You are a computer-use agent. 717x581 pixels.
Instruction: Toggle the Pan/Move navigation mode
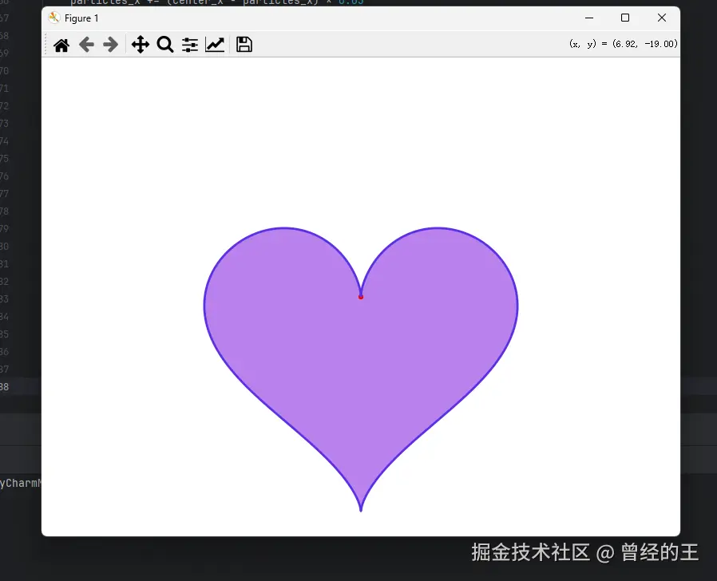[140, 45]
